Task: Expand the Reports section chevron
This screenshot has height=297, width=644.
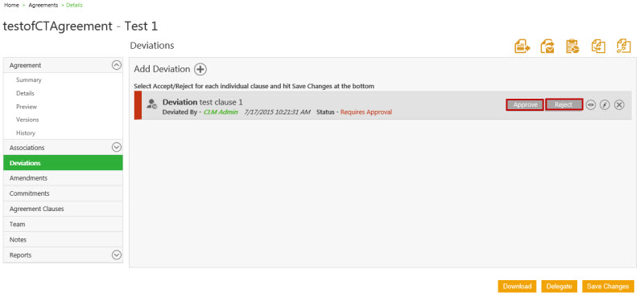Action: point(117,254)
